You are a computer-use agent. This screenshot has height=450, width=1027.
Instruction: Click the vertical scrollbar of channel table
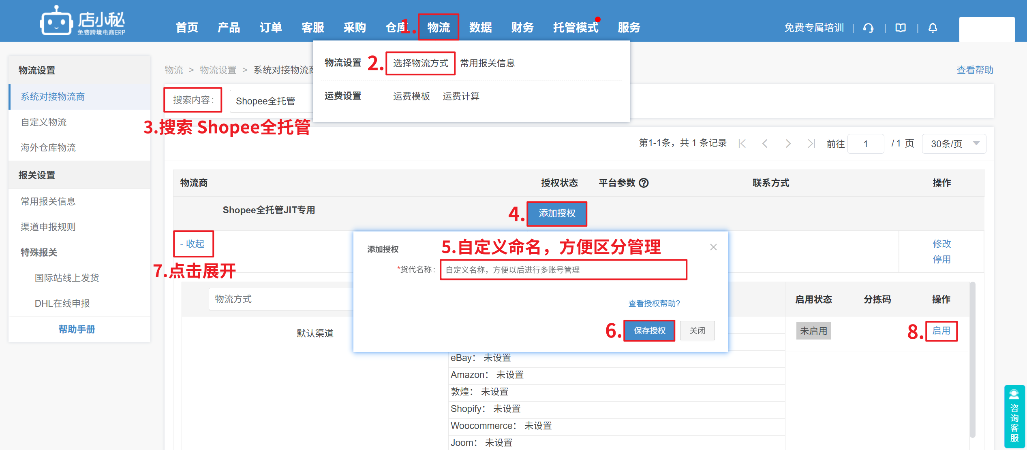point(972,359)
